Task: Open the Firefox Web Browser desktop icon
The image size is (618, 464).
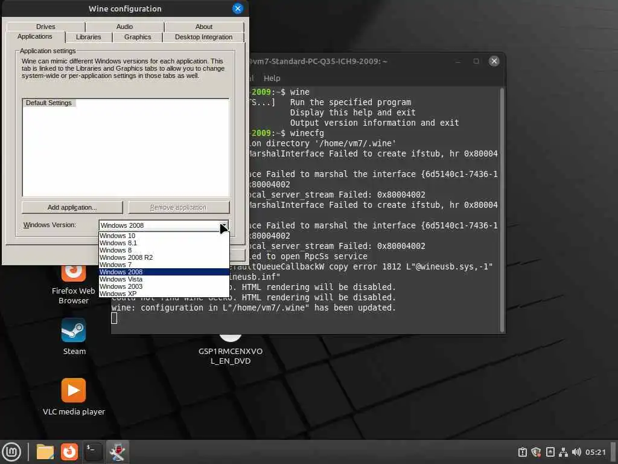Action: (74, 283)
